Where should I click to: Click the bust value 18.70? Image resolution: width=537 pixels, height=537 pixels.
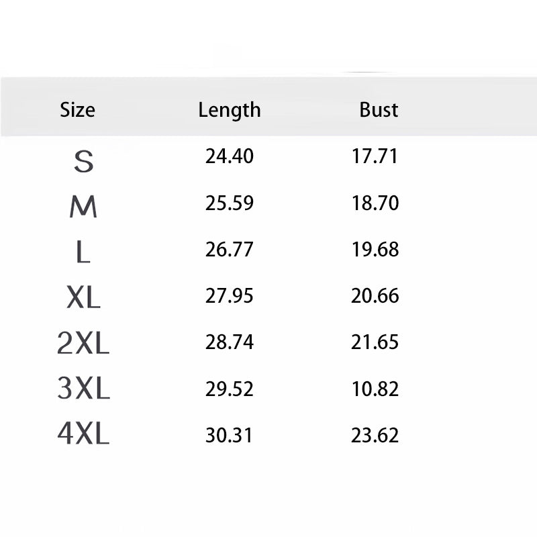click(x=375, y=203)
